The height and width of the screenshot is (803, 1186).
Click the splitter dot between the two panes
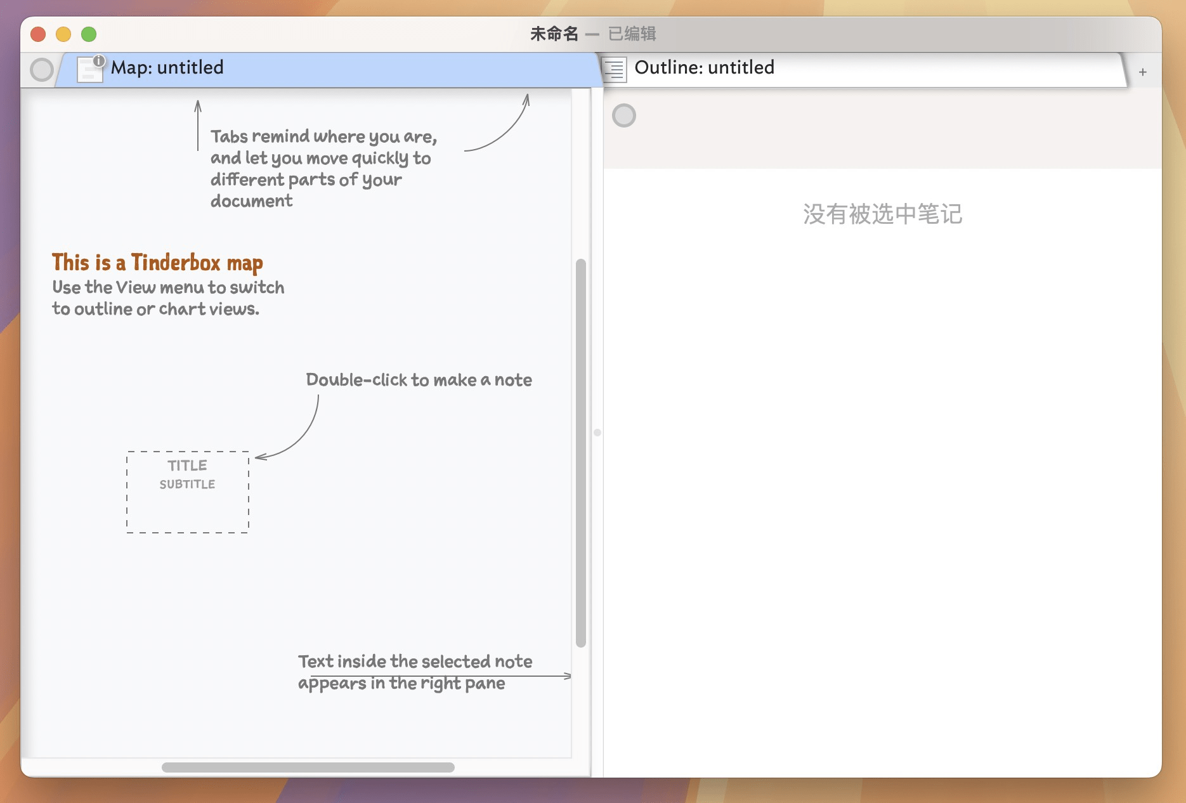[x=597, y=433]
